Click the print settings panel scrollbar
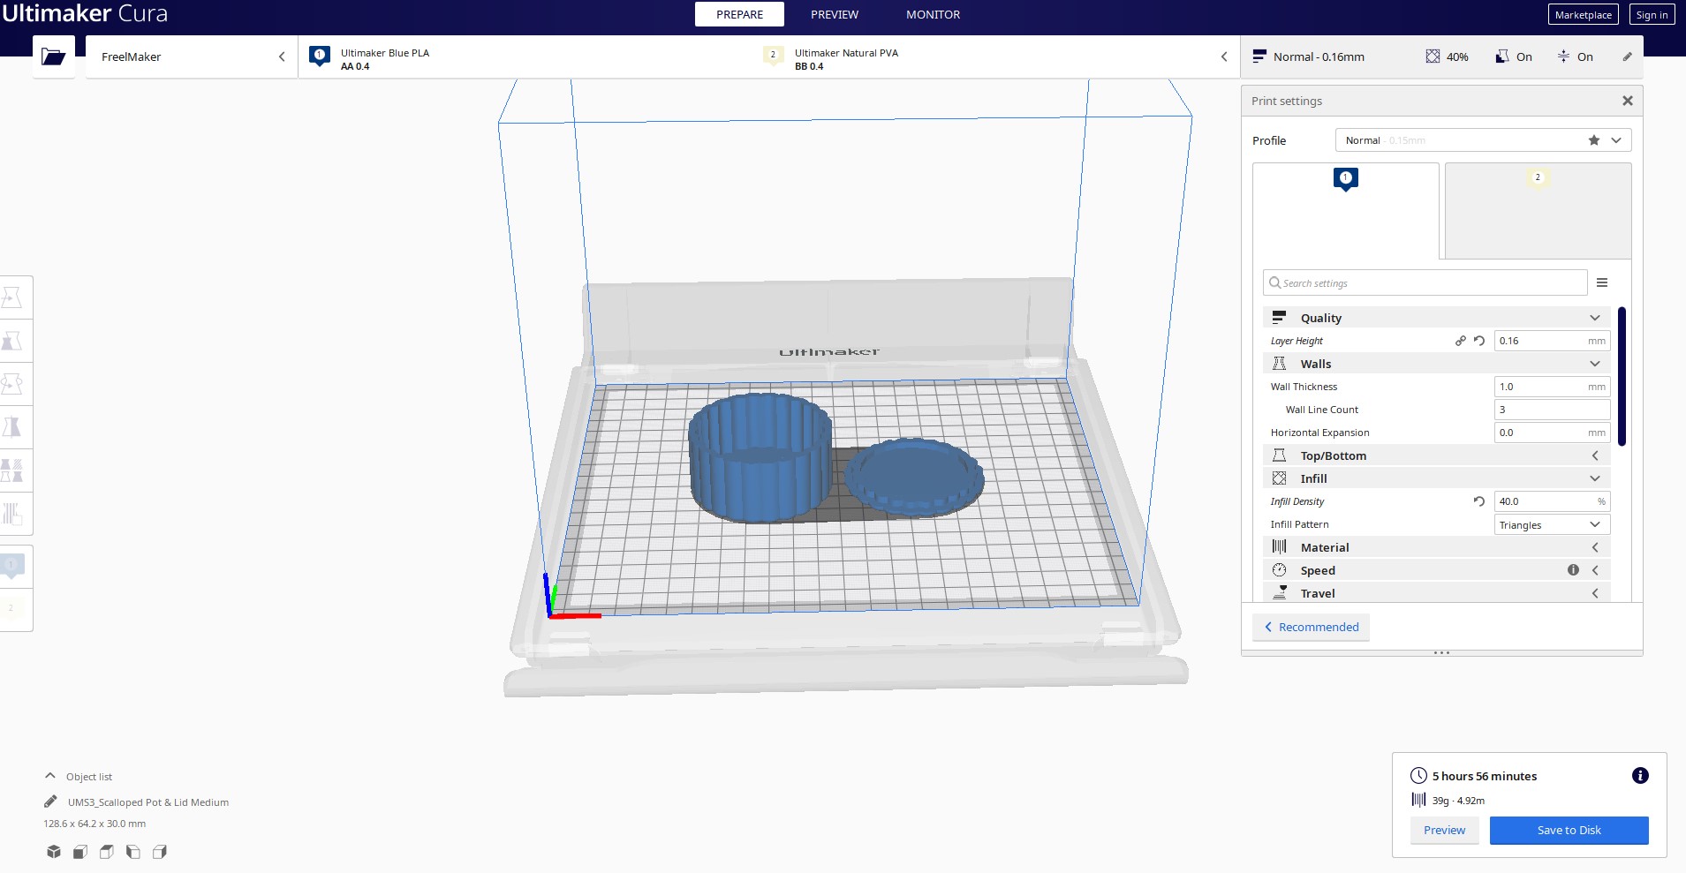Viewport: 1686px width, 873px height. (x=1622, y=376)
